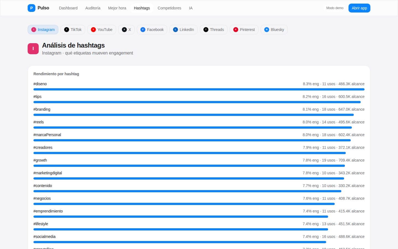The image size is (398, 249).
Task: Click the #negocios hashtag label
Action: point(42,198)
